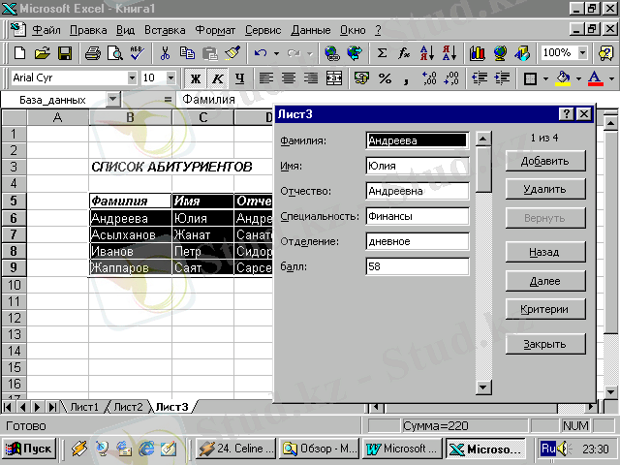The width and height of the screenshot is (620, 465).
Task: Expand the zoom 100% dropdown
Action: [582, 52]
